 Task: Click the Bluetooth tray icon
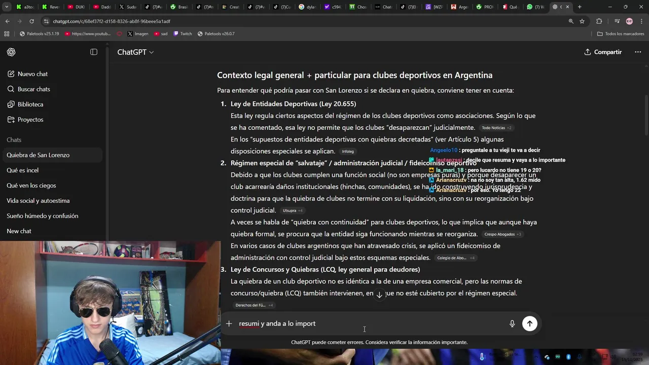[568, 357]
